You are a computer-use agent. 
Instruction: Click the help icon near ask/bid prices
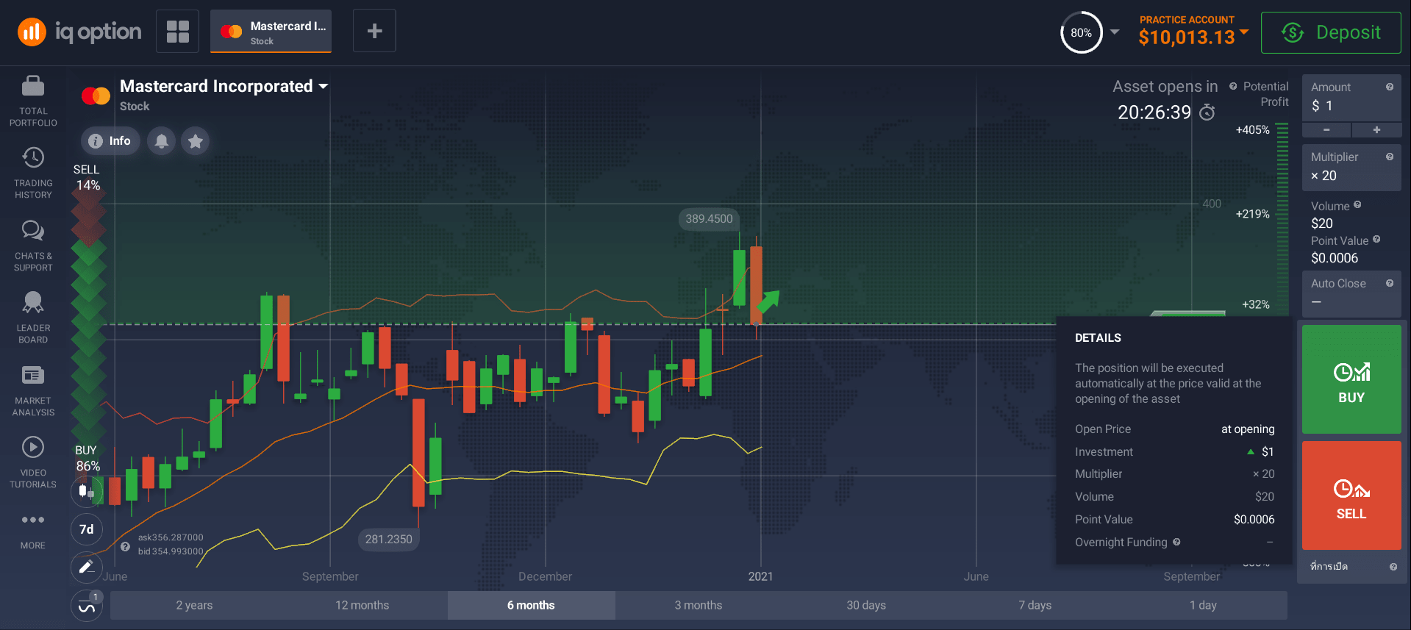[126, 546]
